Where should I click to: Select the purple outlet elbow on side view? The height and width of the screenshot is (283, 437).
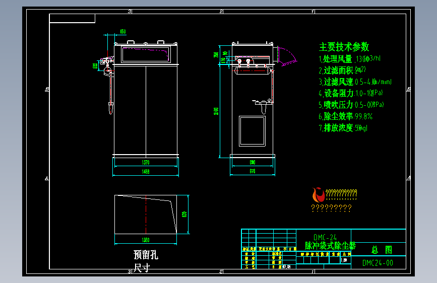[x=287, y=56]
